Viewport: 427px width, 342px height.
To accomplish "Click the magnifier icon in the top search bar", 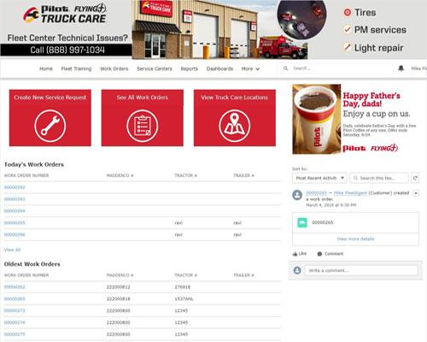I will pos(286,68).
